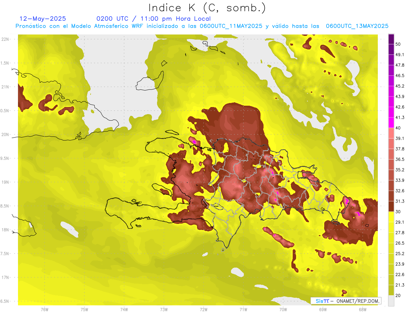407x314 pixels.
Task: Click the dark brown swatch between 30 and 31.3
Action: click(391, 206)
